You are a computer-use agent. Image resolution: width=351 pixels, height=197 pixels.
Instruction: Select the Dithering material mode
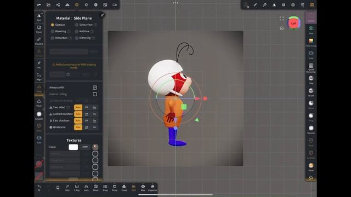[x=83, y=38]
